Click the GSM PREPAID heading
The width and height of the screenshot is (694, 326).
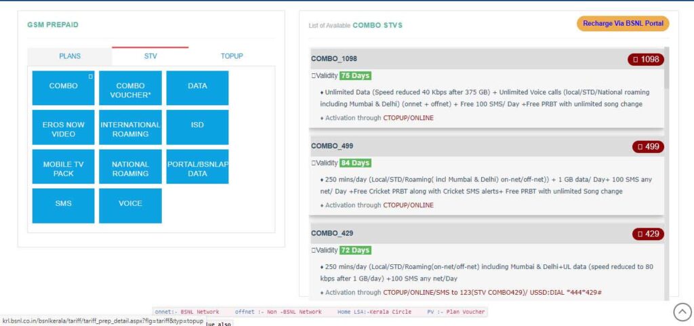53,25
